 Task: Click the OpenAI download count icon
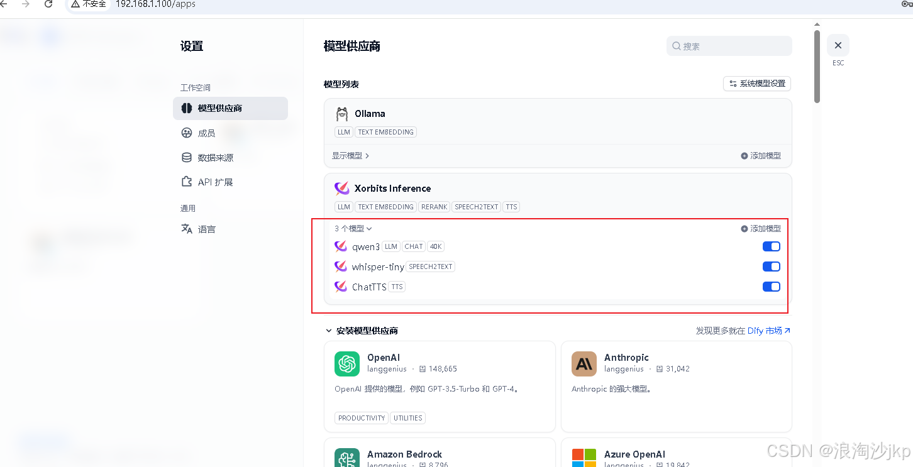[x=423, y=369]
